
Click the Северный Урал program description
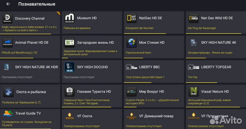86,102
